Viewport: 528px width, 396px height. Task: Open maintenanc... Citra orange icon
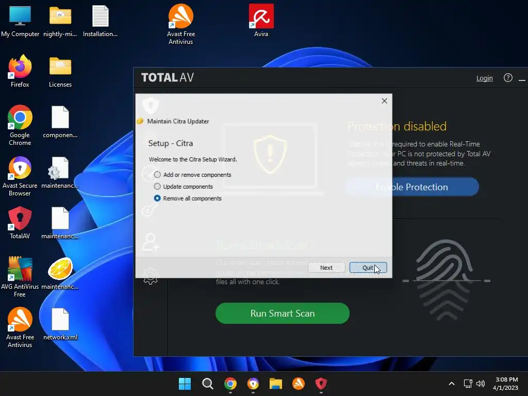[60, 273]
